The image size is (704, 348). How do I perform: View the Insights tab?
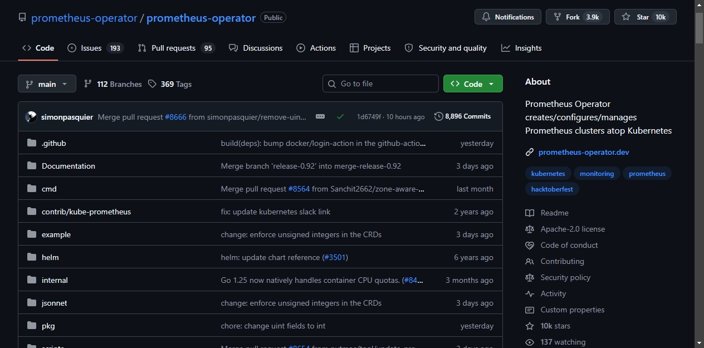click(521, 48)
